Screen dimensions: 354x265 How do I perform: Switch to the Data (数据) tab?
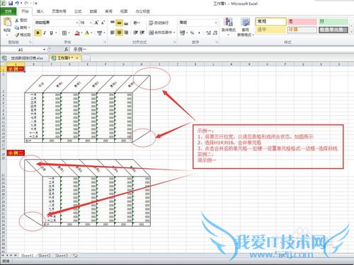(93, 11)
